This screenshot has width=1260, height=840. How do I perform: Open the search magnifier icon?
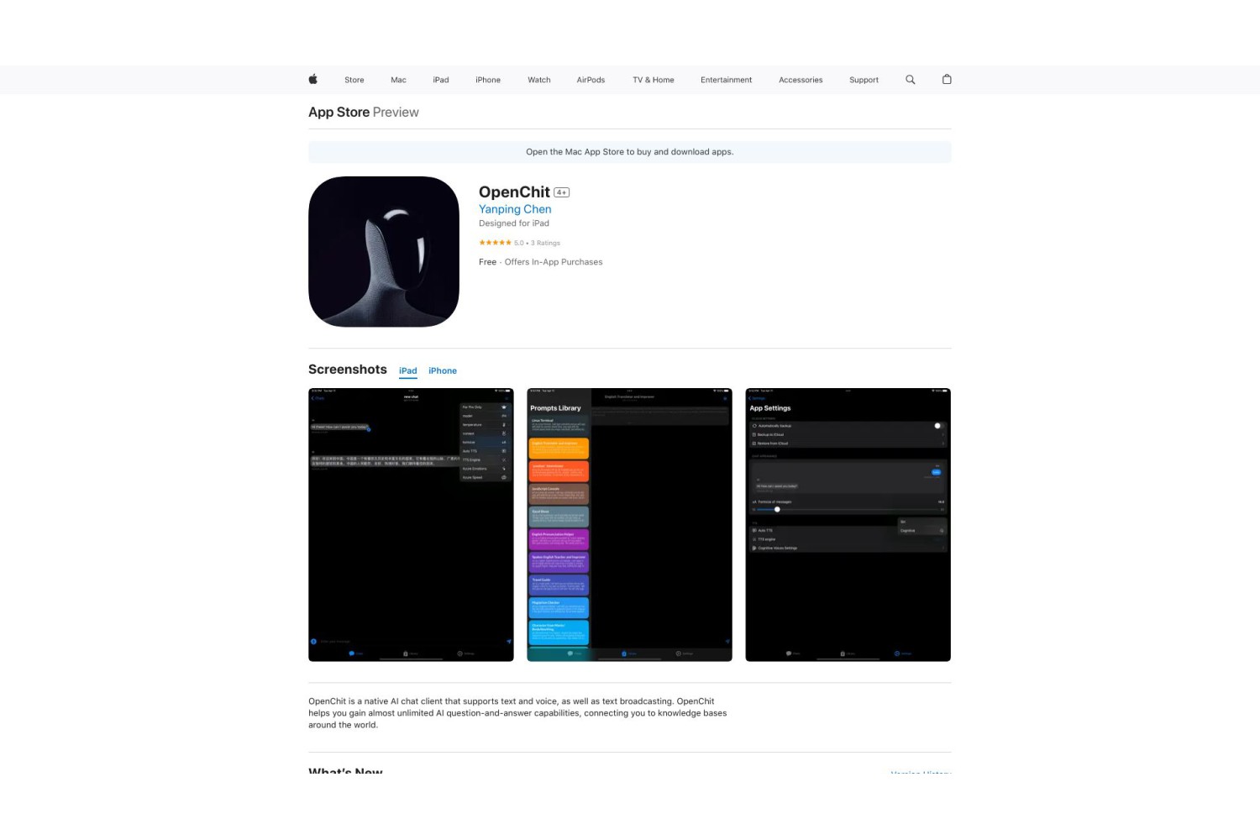910,80
